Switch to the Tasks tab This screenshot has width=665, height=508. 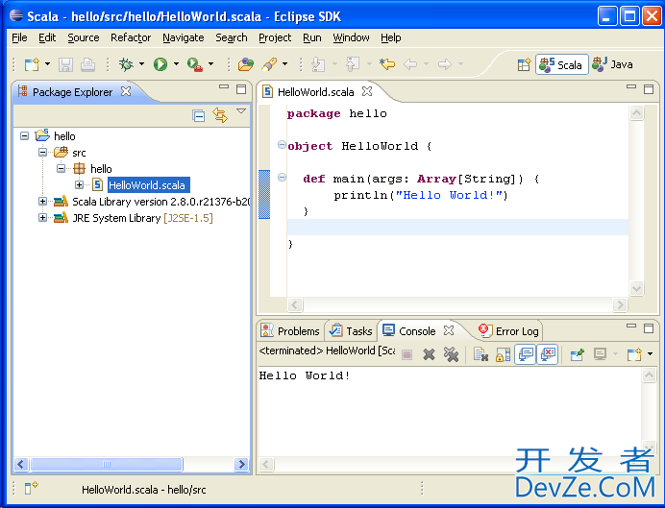coord(351,331)
